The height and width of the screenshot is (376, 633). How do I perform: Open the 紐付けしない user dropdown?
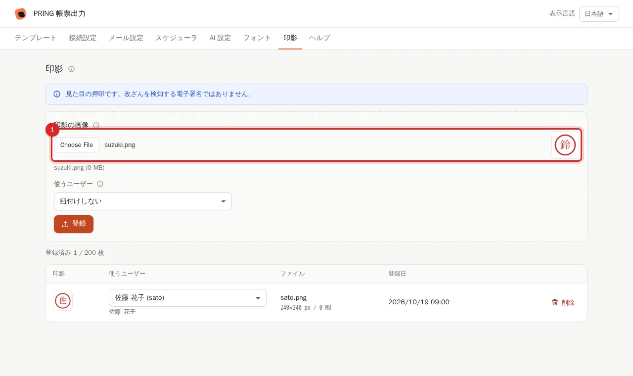click(x=143, y=201)
